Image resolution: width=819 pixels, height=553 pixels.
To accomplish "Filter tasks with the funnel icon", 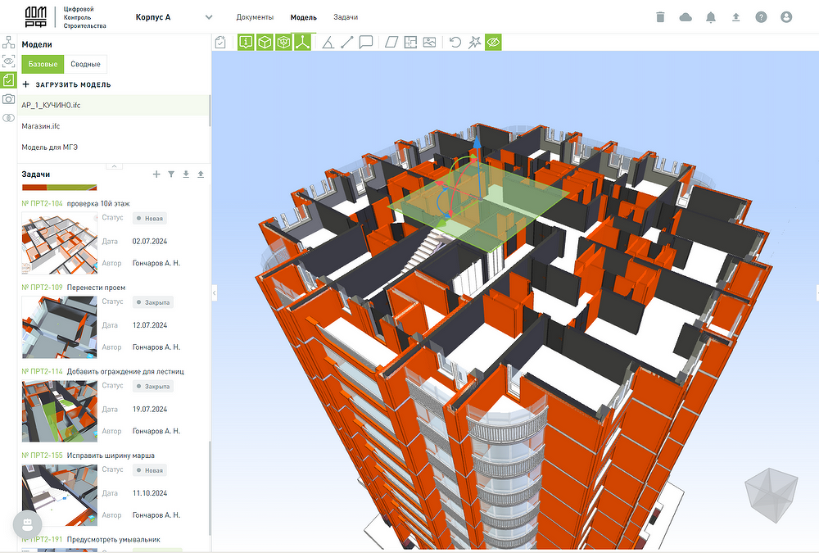I will pyautogui.click(x=171, y=174).
